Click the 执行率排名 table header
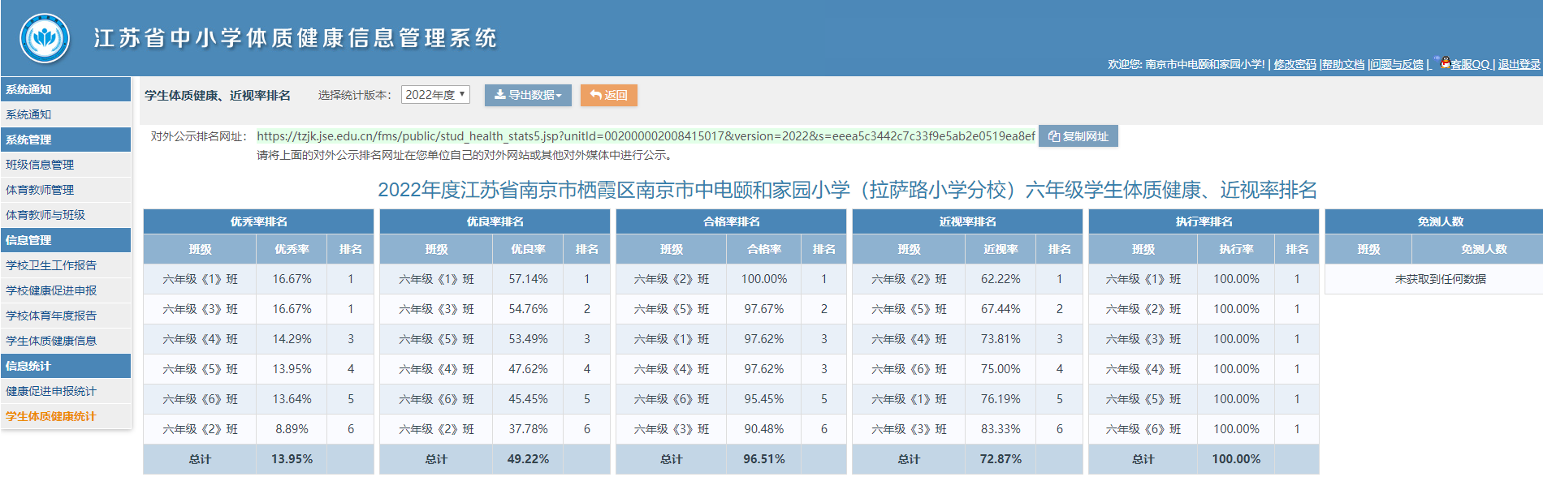This screenshot has width=1543, height=477. pyautogui.click(x=1204, y=221)
